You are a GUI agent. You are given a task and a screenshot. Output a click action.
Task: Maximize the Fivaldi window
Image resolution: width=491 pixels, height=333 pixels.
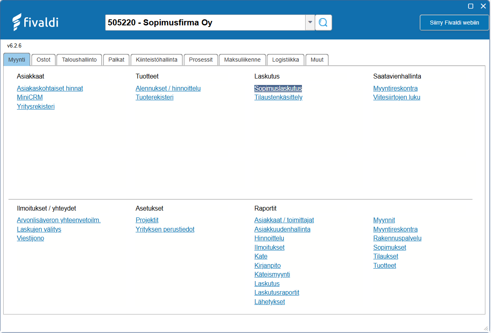pyautogui.click(x=470, y=6)
